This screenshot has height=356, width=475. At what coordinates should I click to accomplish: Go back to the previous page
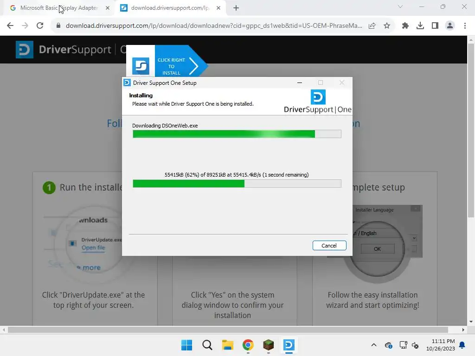[10, 25]
